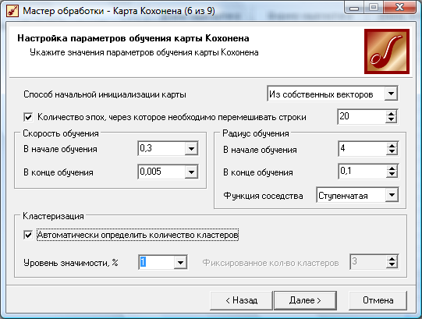Viewport: 422px width, 319px height.
Task: Increase the initial learning radius value
Action: [392, 146]
